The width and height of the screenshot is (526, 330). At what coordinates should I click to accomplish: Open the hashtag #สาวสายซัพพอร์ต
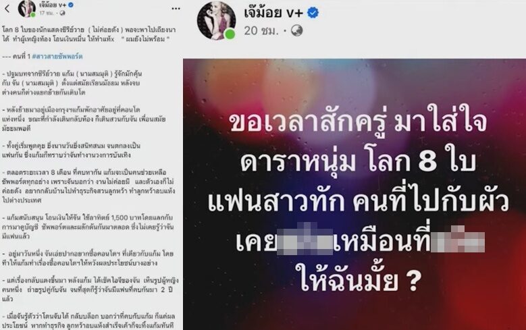click(x=57, y=56)
